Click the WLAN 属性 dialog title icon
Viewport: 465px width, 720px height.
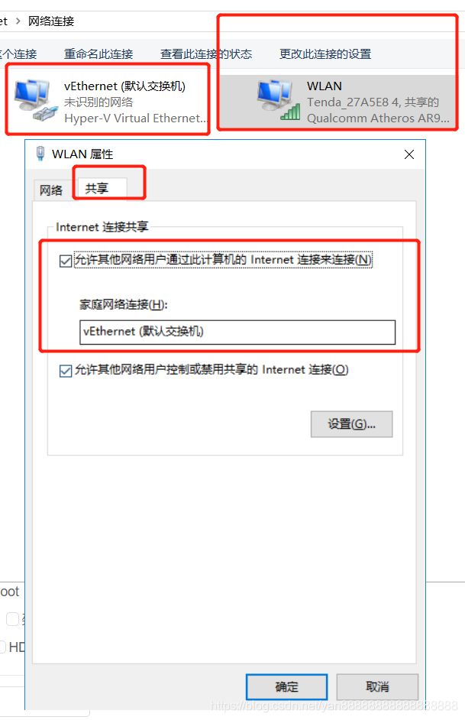[x=40, y=154]
